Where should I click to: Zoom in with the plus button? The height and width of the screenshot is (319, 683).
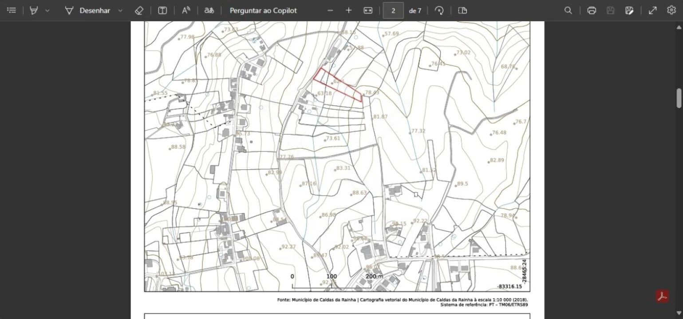click(x=348, y=10)
